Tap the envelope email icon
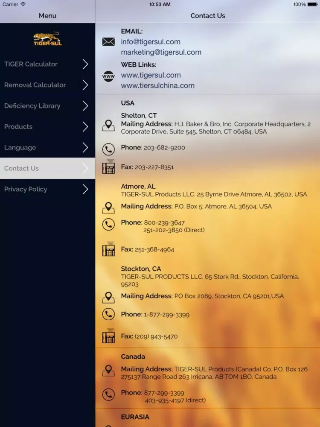 click(x=108, y=42)
